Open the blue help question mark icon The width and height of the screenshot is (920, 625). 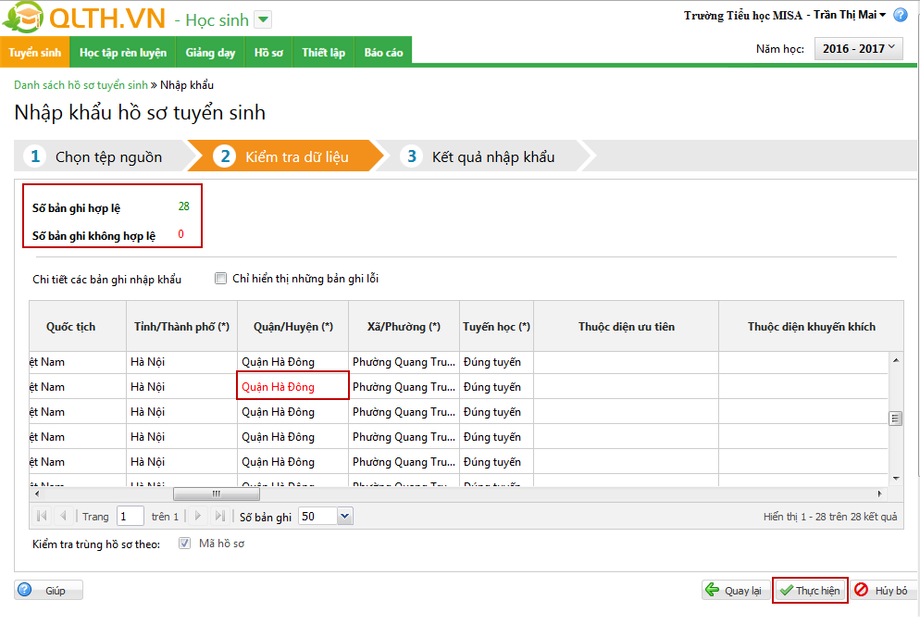coord(900,15)
